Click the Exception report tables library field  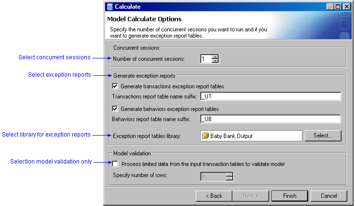pos(251,136)
